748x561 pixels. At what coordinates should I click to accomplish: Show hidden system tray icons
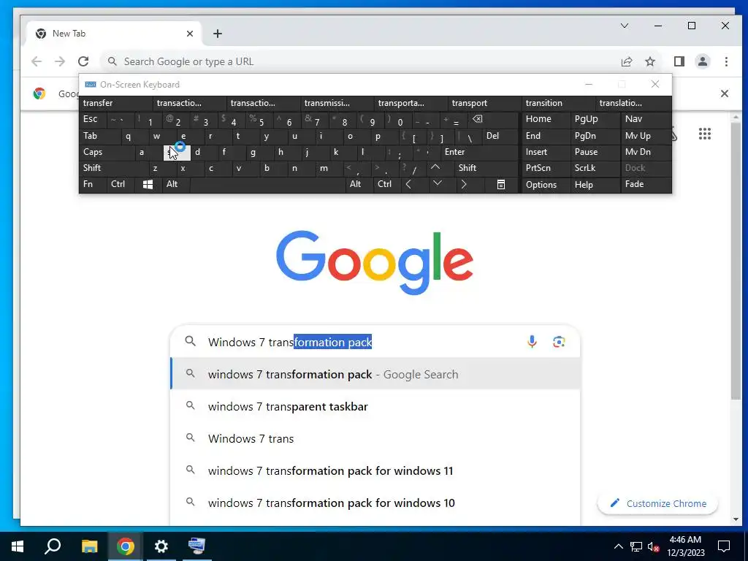click(x=618, y=546)
